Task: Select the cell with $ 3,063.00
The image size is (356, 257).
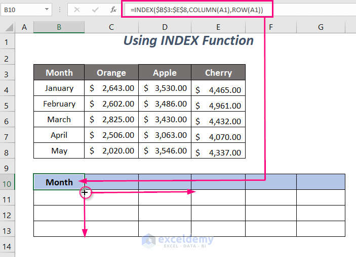Action: (x=165, y=135)
